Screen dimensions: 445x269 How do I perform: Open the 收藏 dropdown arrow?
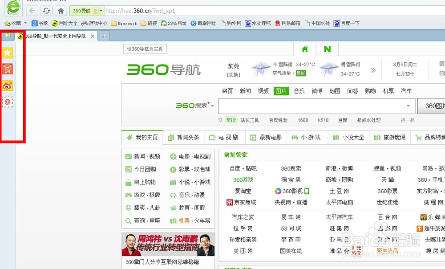(25, 23)
